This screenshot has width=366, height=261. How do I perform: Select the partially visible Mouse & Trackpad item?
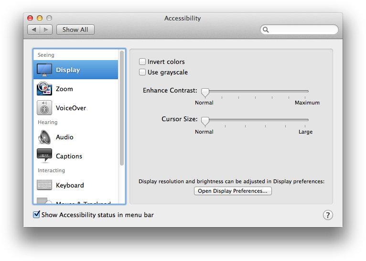[76, 202]
